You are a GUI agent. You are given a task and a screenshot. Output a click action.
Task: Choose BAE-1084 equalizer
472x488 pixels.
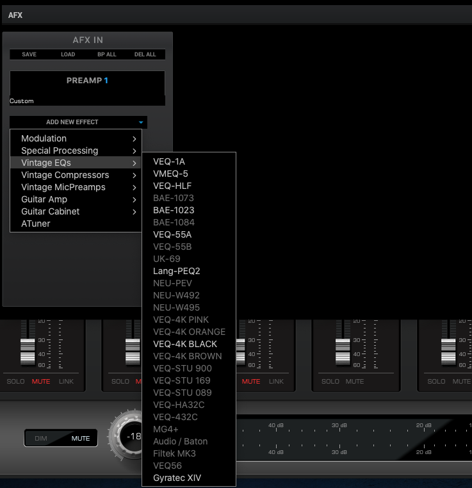189,222
